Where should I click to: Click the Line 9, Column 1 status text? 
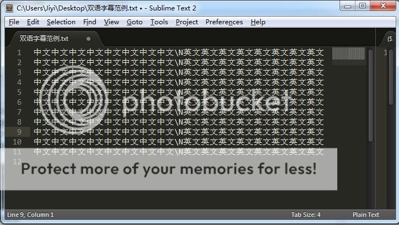(x=30, y=215)
